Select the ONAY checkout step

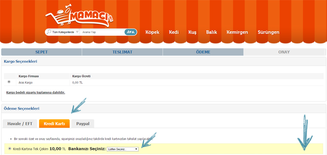(x=284, y=52)
